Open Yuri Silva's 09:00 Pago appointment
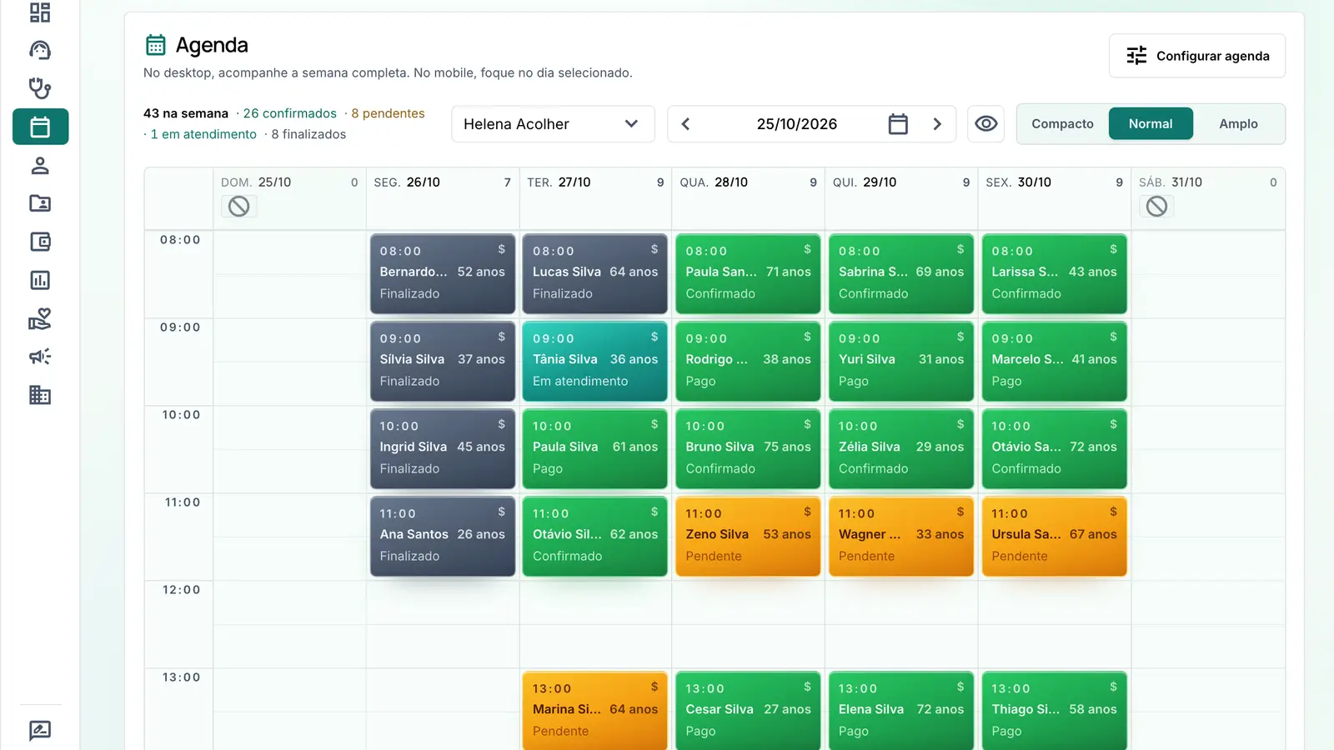 point(901,362)
